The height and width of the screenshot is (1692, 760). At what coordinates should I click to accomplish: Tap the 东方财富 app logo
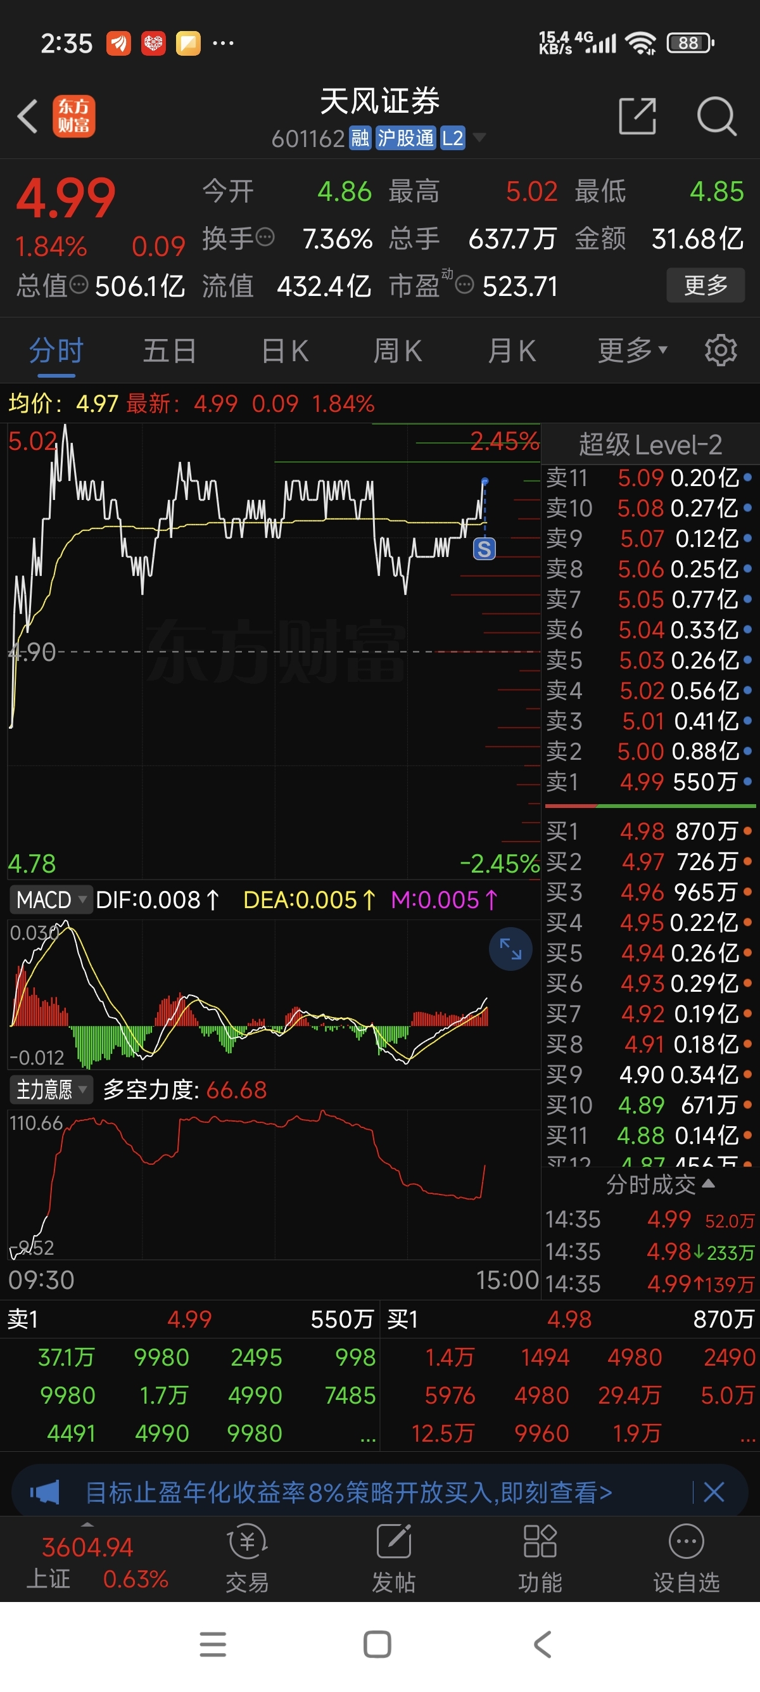click(x=73, y=116)
